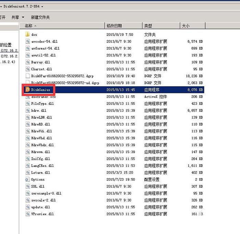Select the Barray.dll file icon
This screenshot has height=234, width=240.
coord(27,62)
